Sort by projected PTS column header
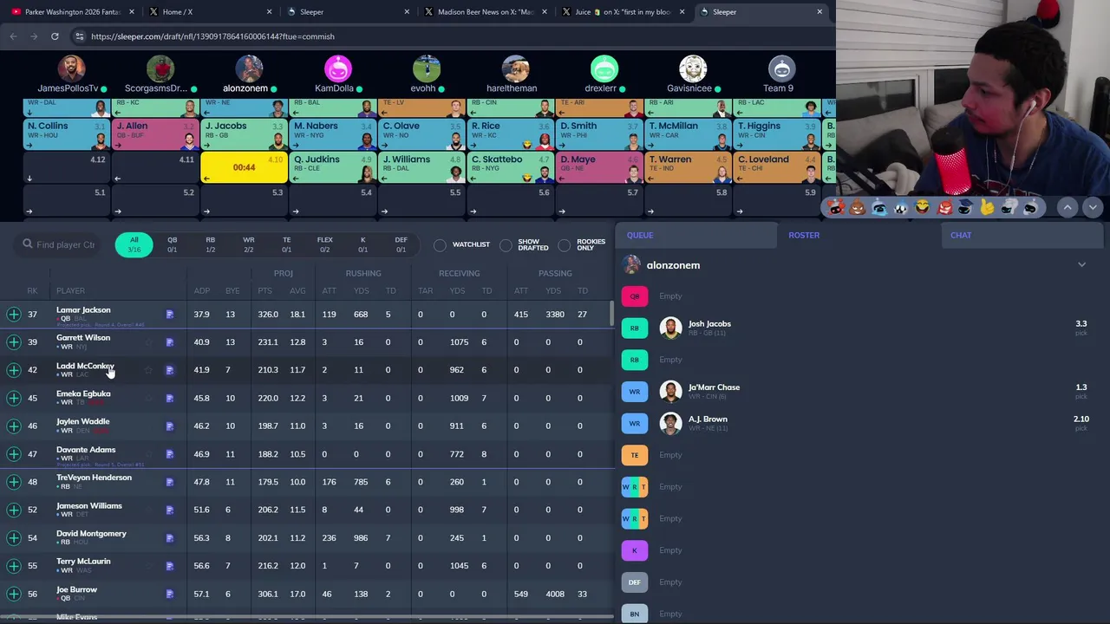Image resolution: width=1110 pixels, height=624 pixels. click(x=264, y=290)
